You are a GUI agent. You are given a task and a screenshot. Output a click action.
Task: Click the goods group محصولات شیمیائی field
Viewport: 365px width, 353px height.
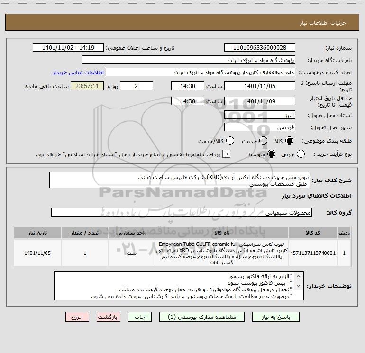pyautogui.click(x=182, y=212)
